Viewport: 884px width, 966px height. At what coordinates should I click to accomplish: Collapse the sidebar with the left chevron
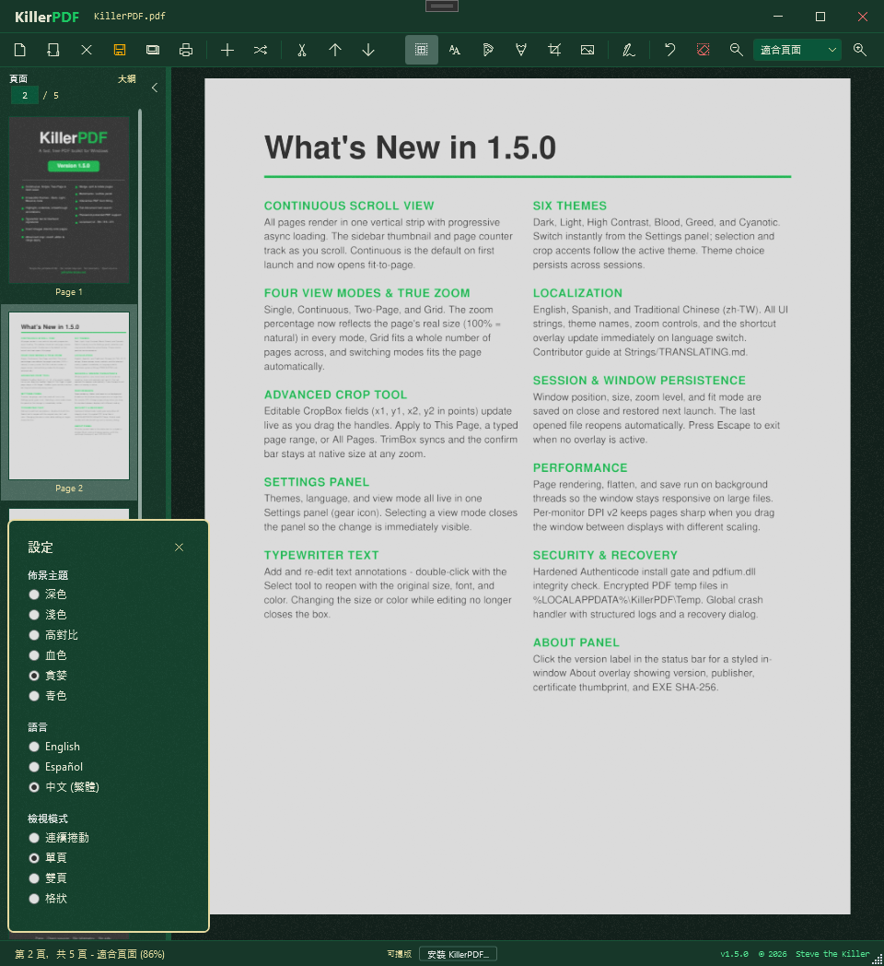[x=155, y=88]
